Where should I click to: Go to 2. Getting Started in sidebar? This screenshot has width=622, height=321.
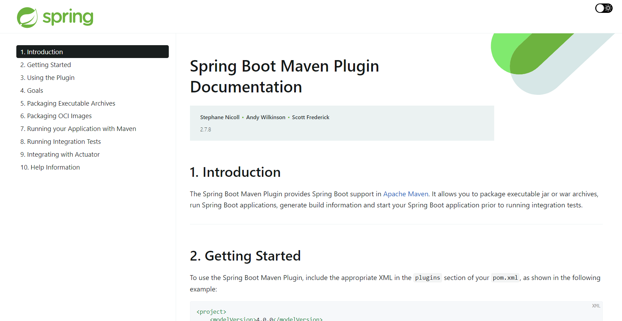[x=45, y=65]
